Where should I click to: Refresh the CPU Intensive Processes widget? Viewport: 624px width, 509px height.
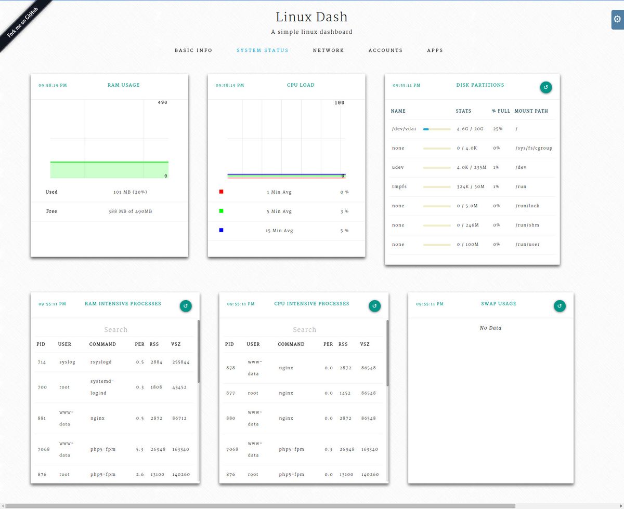point(374,306)
